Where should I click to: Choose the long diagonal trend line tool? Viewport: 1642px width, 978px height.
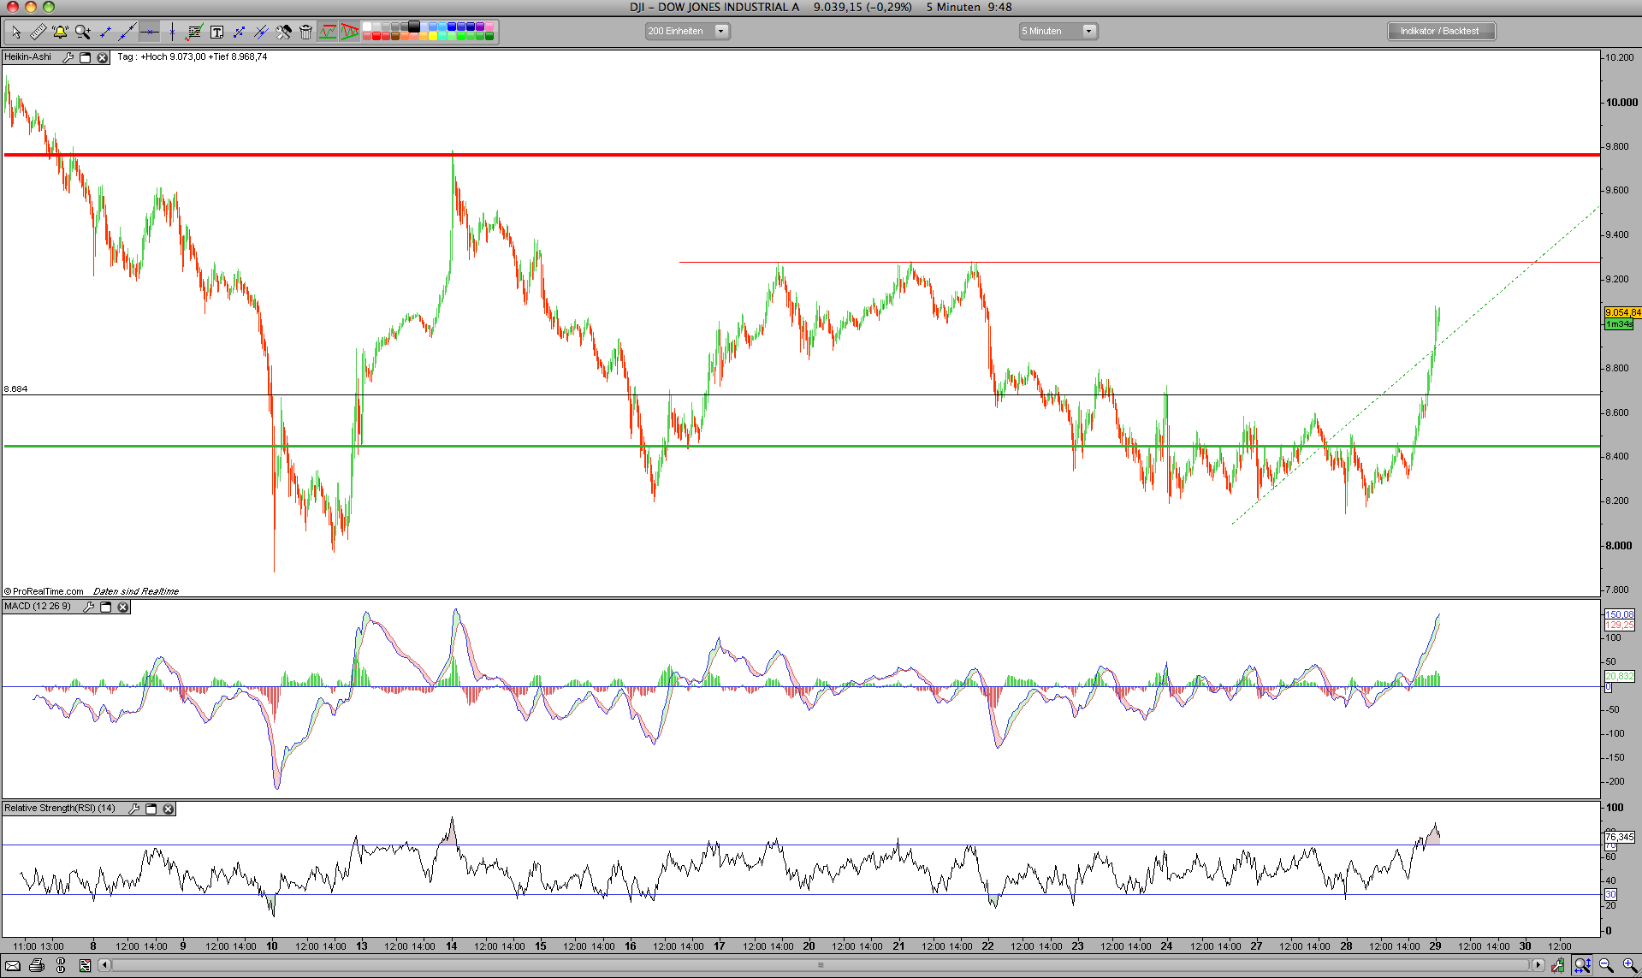127,33
